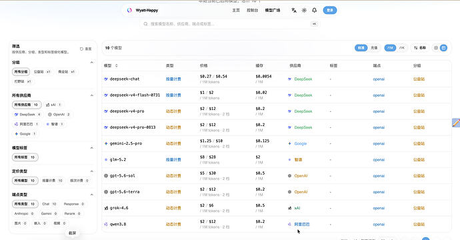Open the notifications bell

[x=314, y=10]
